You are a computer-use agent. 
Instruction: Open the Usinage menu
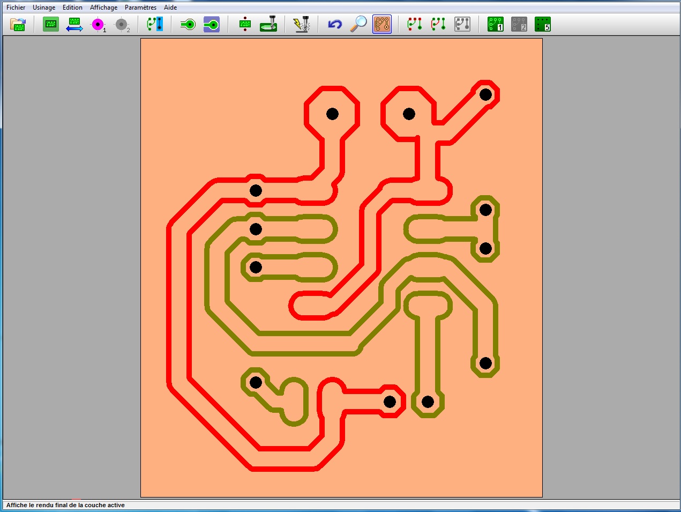[x=44, y=8]
